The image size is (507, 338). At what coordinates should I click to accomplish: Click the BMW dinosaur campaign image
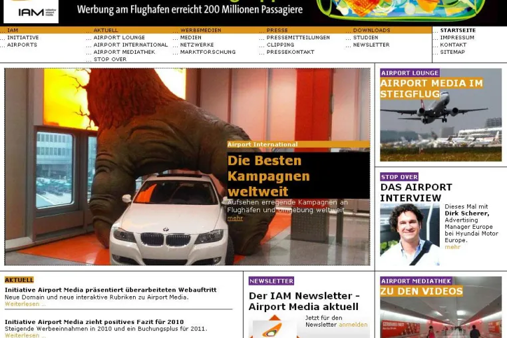(x=187, y=166)
